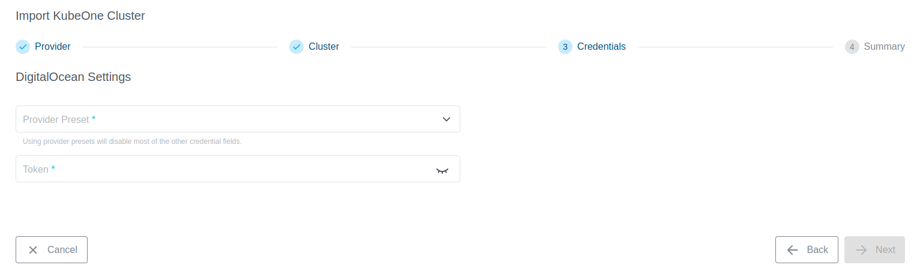Screen dimensions: 917x271
Task: Click the X icon on Cancel
Action: pyautogui.click(x=33, y=250)
